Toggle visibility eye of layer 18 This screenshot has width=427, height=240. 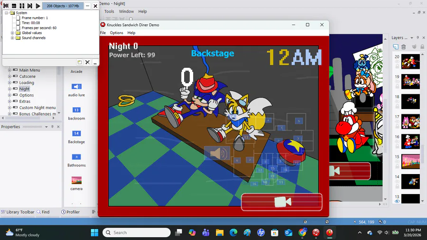pos(397,102)
